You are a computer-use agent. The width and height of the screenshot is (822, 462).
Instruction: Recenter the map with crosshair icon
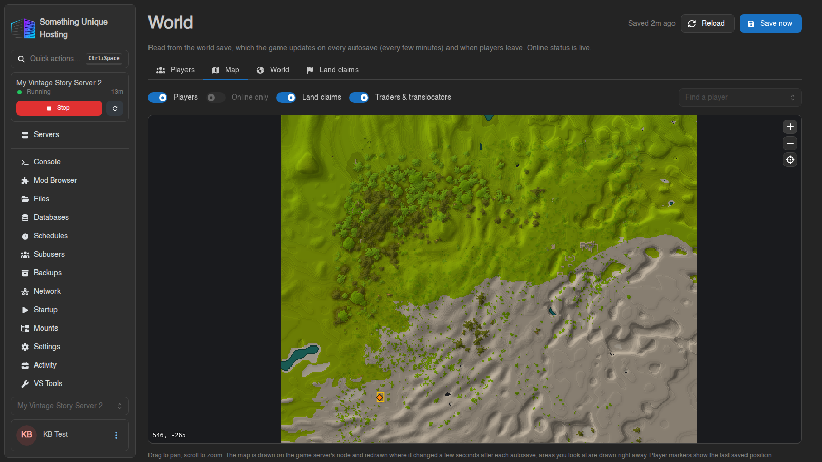point(790,160)
